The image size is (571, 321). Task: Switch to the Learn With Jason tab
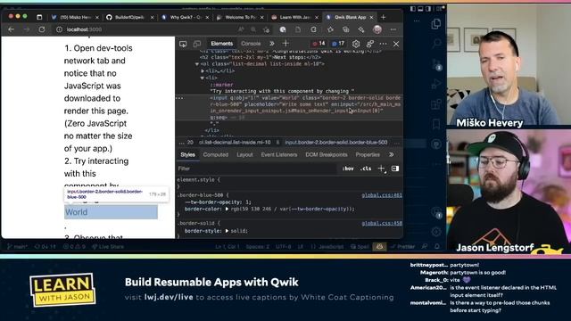coord(295,17)
